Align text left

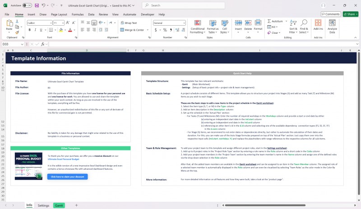click(x=83, y=30)
